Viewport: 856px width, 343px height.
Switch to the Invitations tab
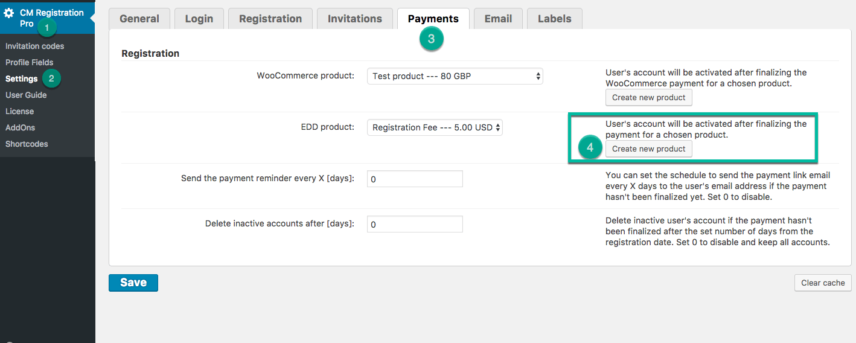[354, 19]
